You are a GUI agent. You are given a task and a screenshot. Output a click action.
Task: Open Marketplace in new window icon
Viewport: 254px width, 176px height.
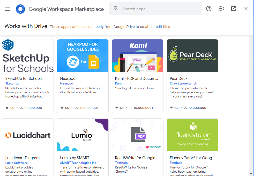tap(234, 9)
